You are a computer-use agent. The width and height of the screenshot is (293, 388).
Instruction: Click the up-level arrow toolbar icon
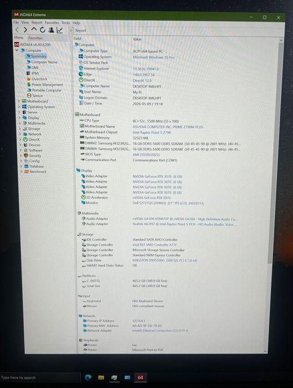tap(34, 29)
